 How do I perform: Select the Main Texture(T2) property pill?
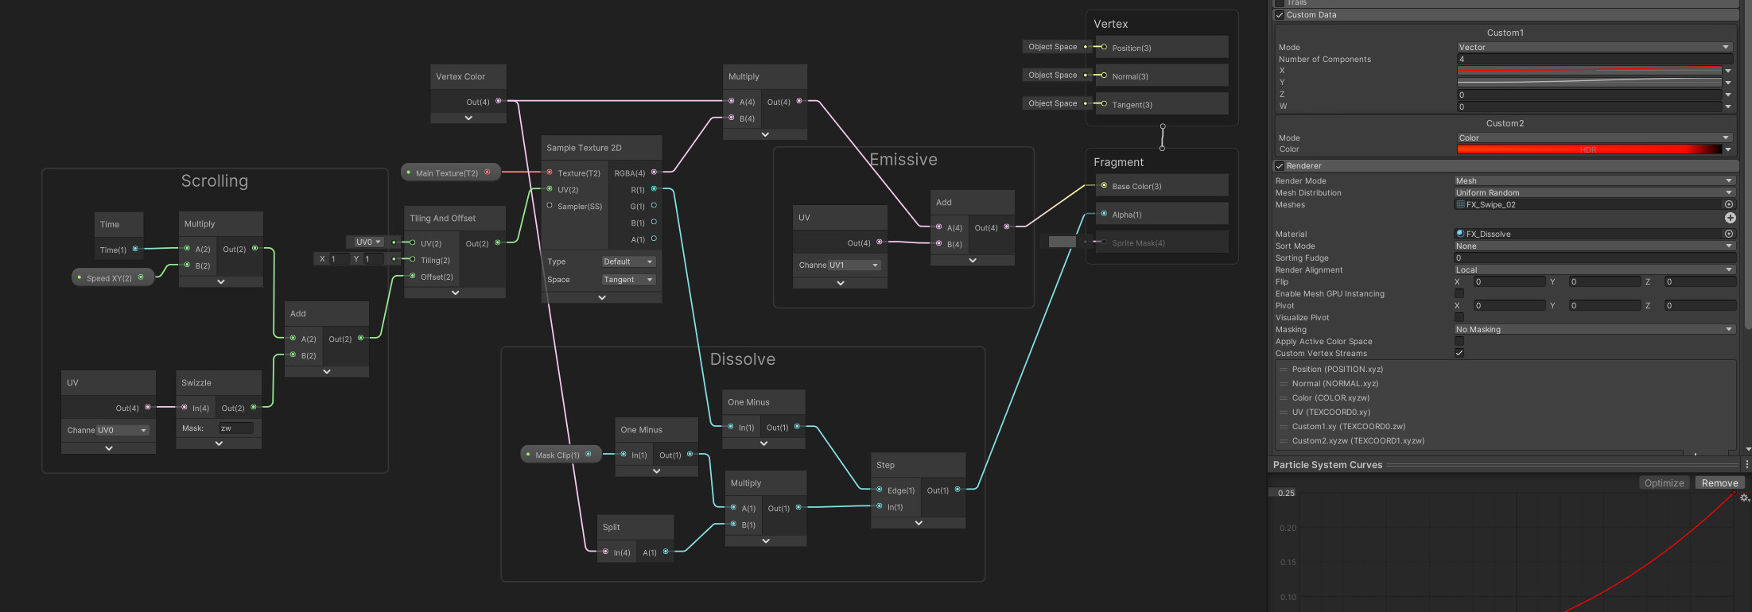tap(451, 172)
